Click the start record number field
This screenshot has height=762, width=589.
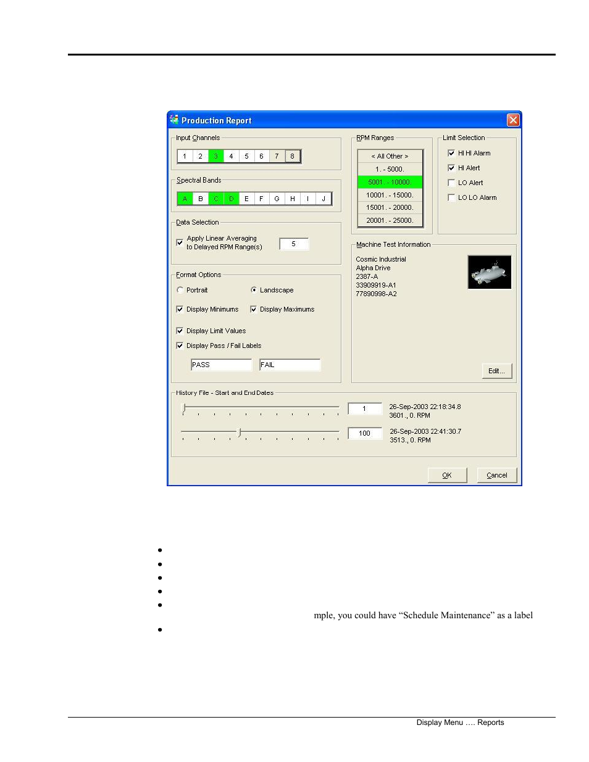pyautogui.click(x=365, y=408)
